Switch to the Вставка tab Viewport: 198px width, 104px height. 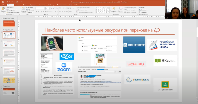18,5
